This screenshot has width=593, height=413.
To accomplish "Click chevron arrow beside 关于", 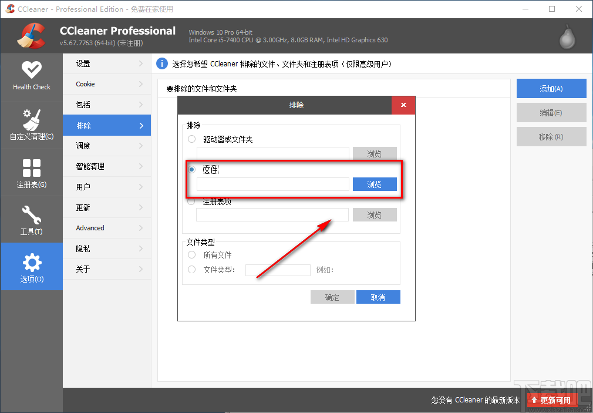I will [141, 269].
